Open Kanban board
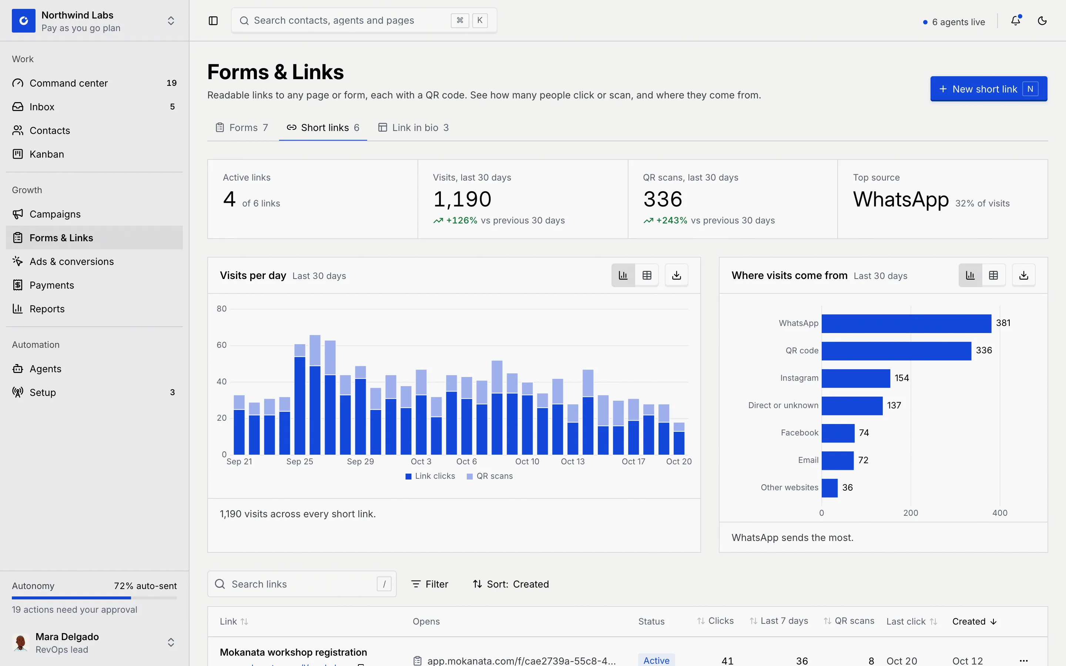 tap(94, 154)
